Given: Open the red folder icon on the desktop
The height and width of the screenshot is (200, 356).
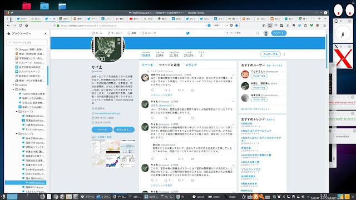Looking at the screenshot, I should (27, 6).
